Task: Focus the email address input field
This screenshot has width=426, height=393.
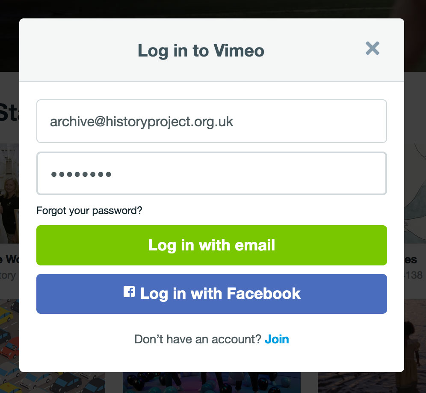Action: click(x=212, y=121)
